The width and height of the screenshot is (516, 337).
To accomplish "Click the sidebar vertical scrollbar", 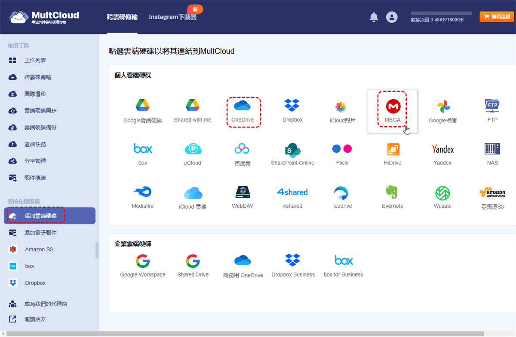I will (x=97, y=250).
